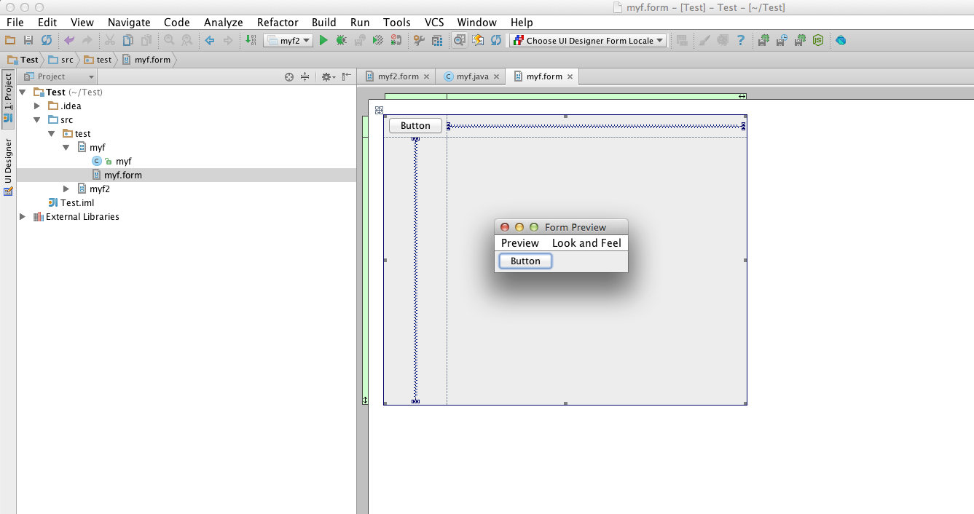Click scroll from source target icon
This screenshot has width=974, height=514.
click(288, 76)
